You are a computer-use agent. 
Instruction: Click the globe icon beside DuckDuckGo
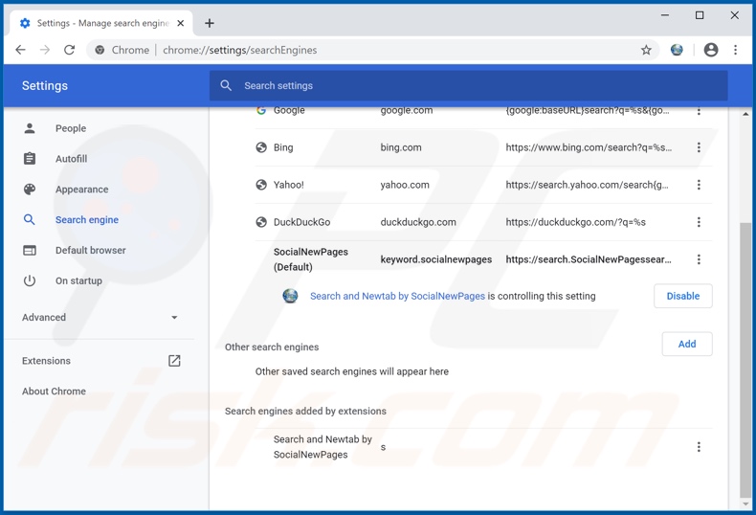[261, 222]
